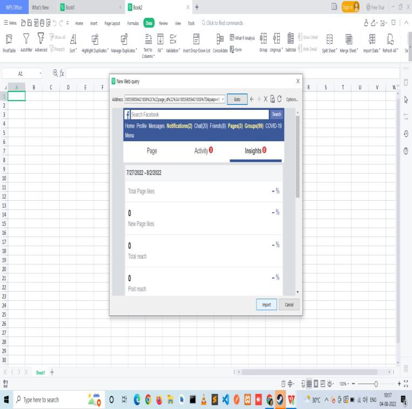The image size is (412, 409).
Task: Open the Windows Start menu
Action: [x=6, y=400]
